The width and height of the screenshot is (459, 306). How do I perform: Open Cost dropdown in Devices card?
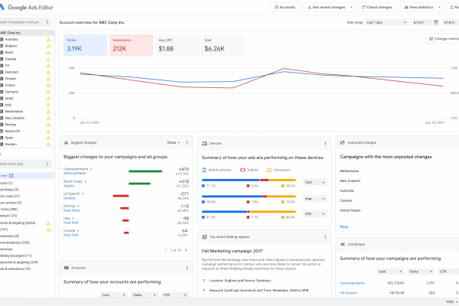[x=314, y=182]
